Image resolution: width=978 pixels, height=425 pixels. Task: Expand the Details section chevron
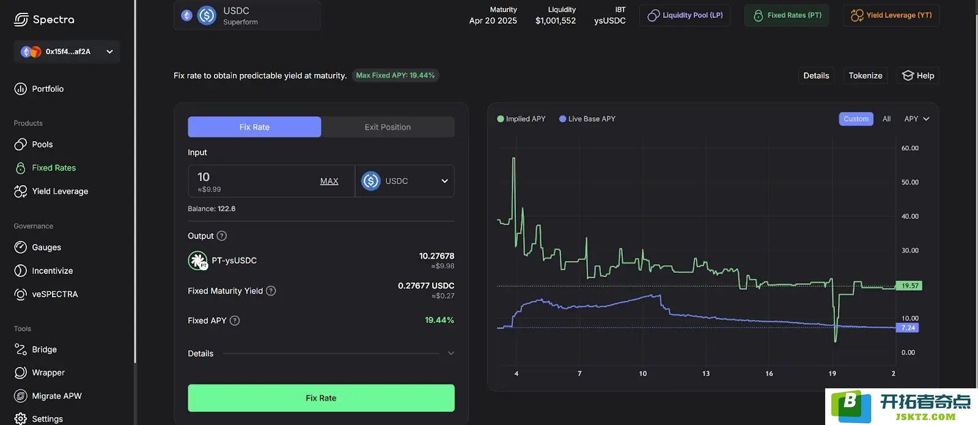(451, 353)
